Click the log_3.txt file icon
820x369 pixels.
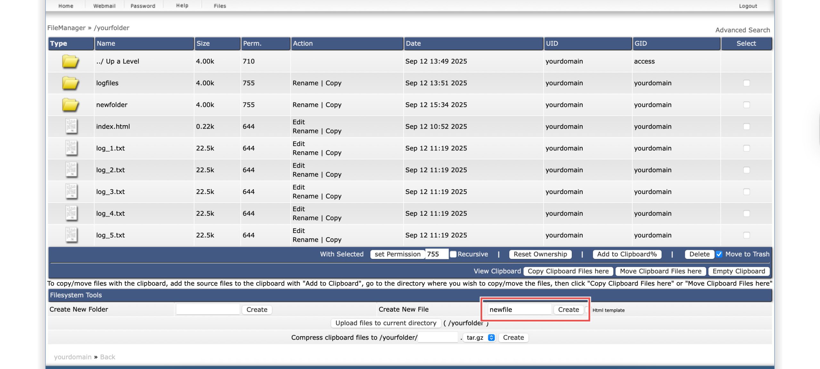click(x=71, y=192)
